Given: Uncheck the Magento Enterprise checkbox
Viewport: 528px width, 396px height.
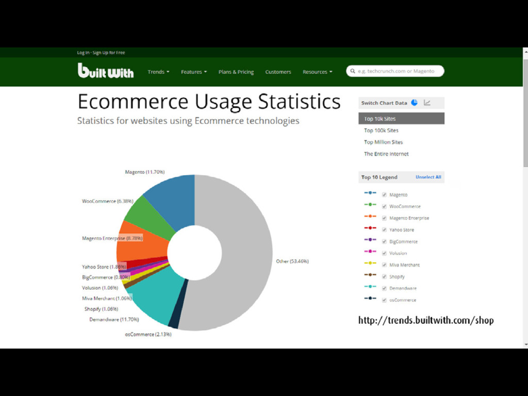Looking at the screenshot, I should click(384, 218).
